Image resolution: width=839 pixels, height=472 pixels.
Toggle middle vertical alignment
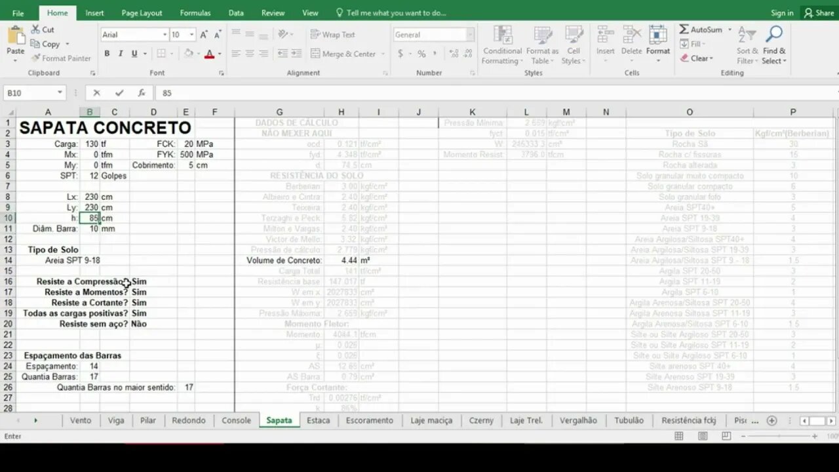coord(250,34)
